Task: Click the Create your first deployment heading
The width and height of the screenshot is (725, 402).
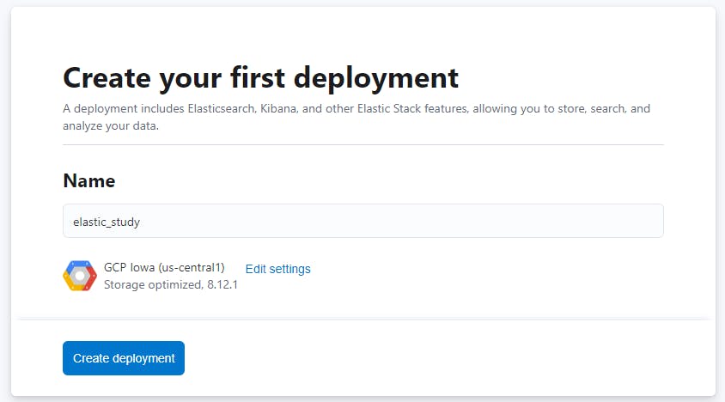Action: [x=261, y=79]
